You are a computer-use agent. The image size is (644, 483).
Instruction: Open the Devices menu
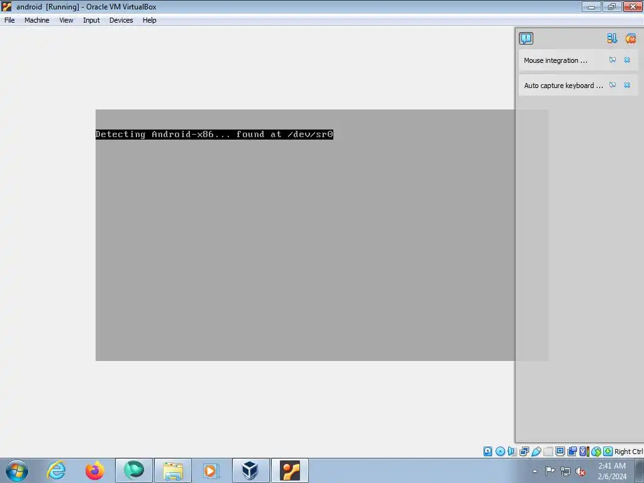(x=121, y=20)
